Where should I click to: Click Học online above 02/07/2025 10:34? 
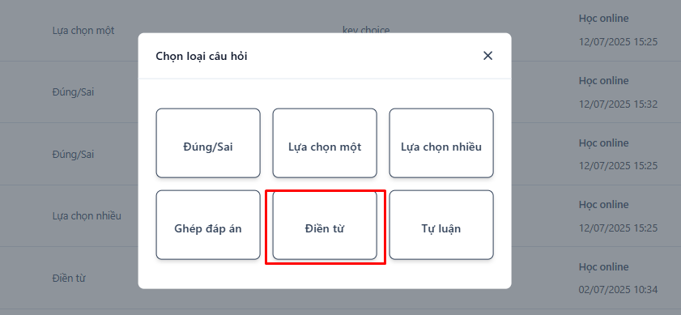click(603, 266)
